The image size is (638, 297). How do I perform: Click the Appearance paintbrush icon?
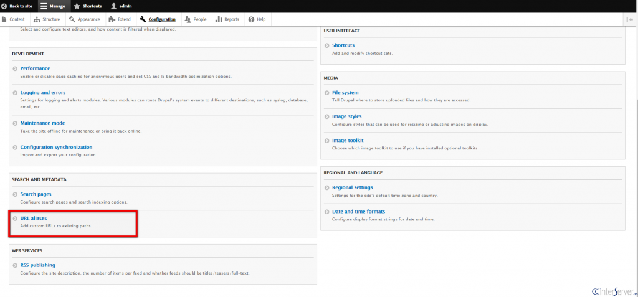[72, 19]
